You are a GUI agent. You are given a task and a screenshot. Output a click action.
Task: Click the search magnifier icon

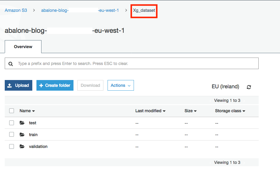click(11, 64)
